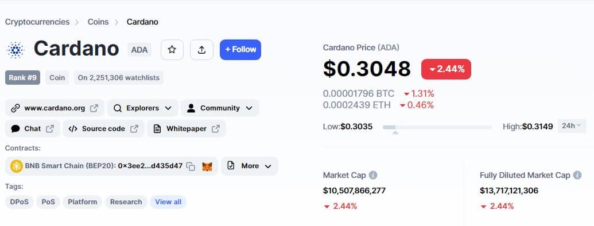Viewport: 594px width, 226px height.
Task: Go to Coins breadcrumb
Action: tap(98, 22)
